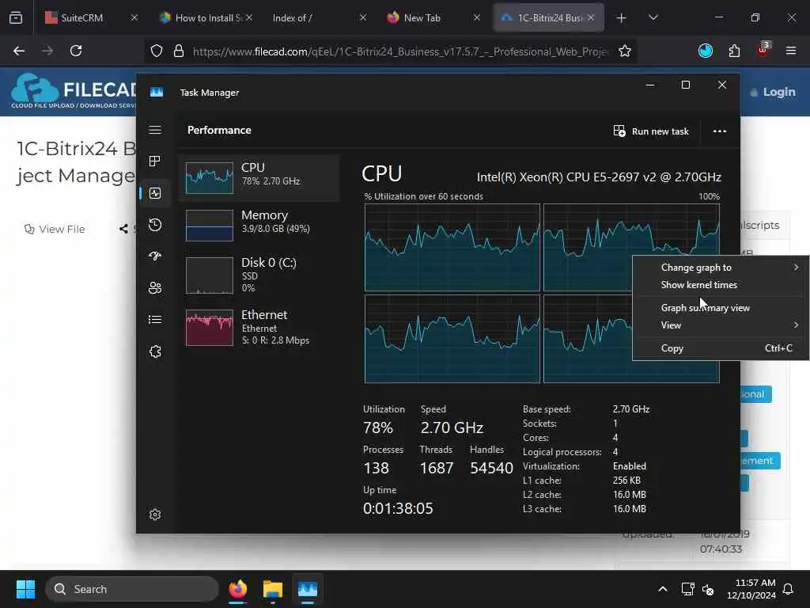This screenshot has height=608, width=810.
Task: Open Details page in Task Manager sidebar
Action: 155,320
